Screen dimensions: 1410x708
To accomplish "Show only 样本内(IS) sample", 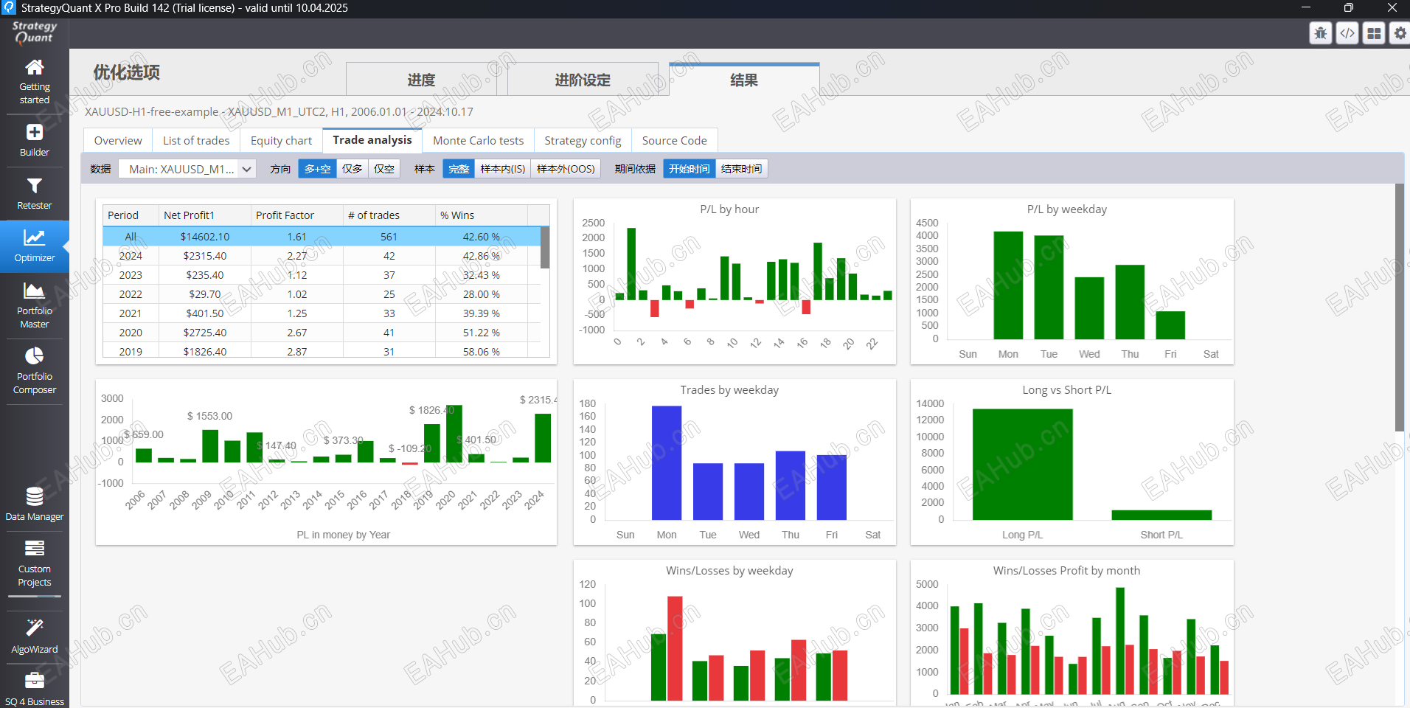I will 503,169.
